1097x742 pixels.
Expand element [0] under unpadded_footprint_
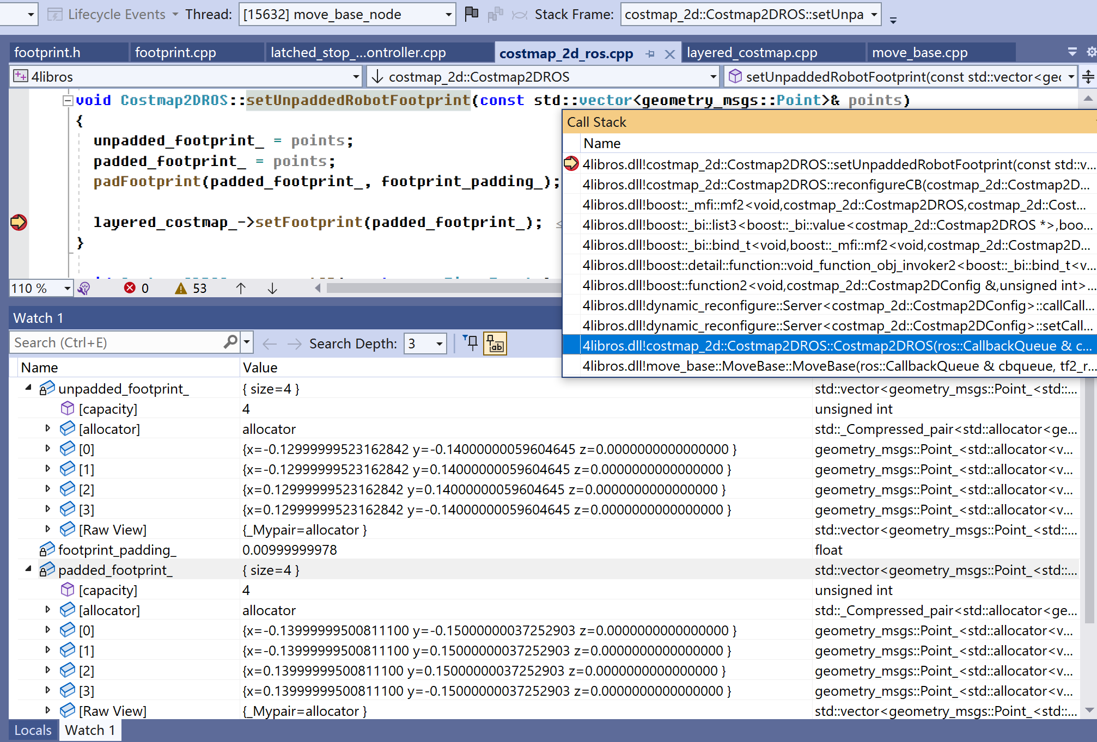tap(48, 449)
